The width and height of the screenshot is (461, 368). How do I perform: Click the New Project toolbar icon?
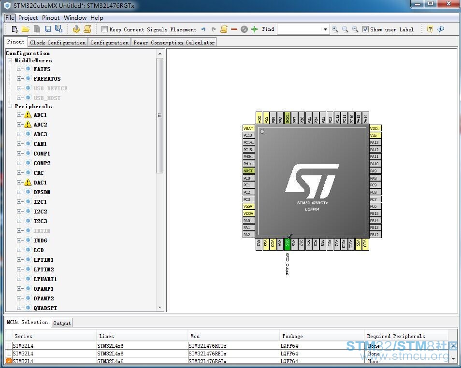(14, 29)
